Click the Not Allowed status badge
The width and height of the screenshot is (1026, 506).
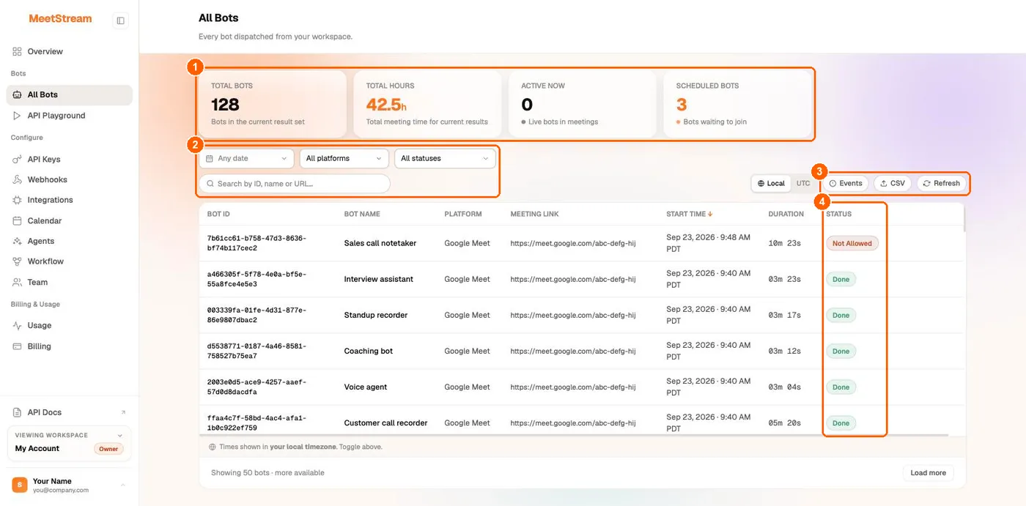pyautogui.click(x=852, y=243)
